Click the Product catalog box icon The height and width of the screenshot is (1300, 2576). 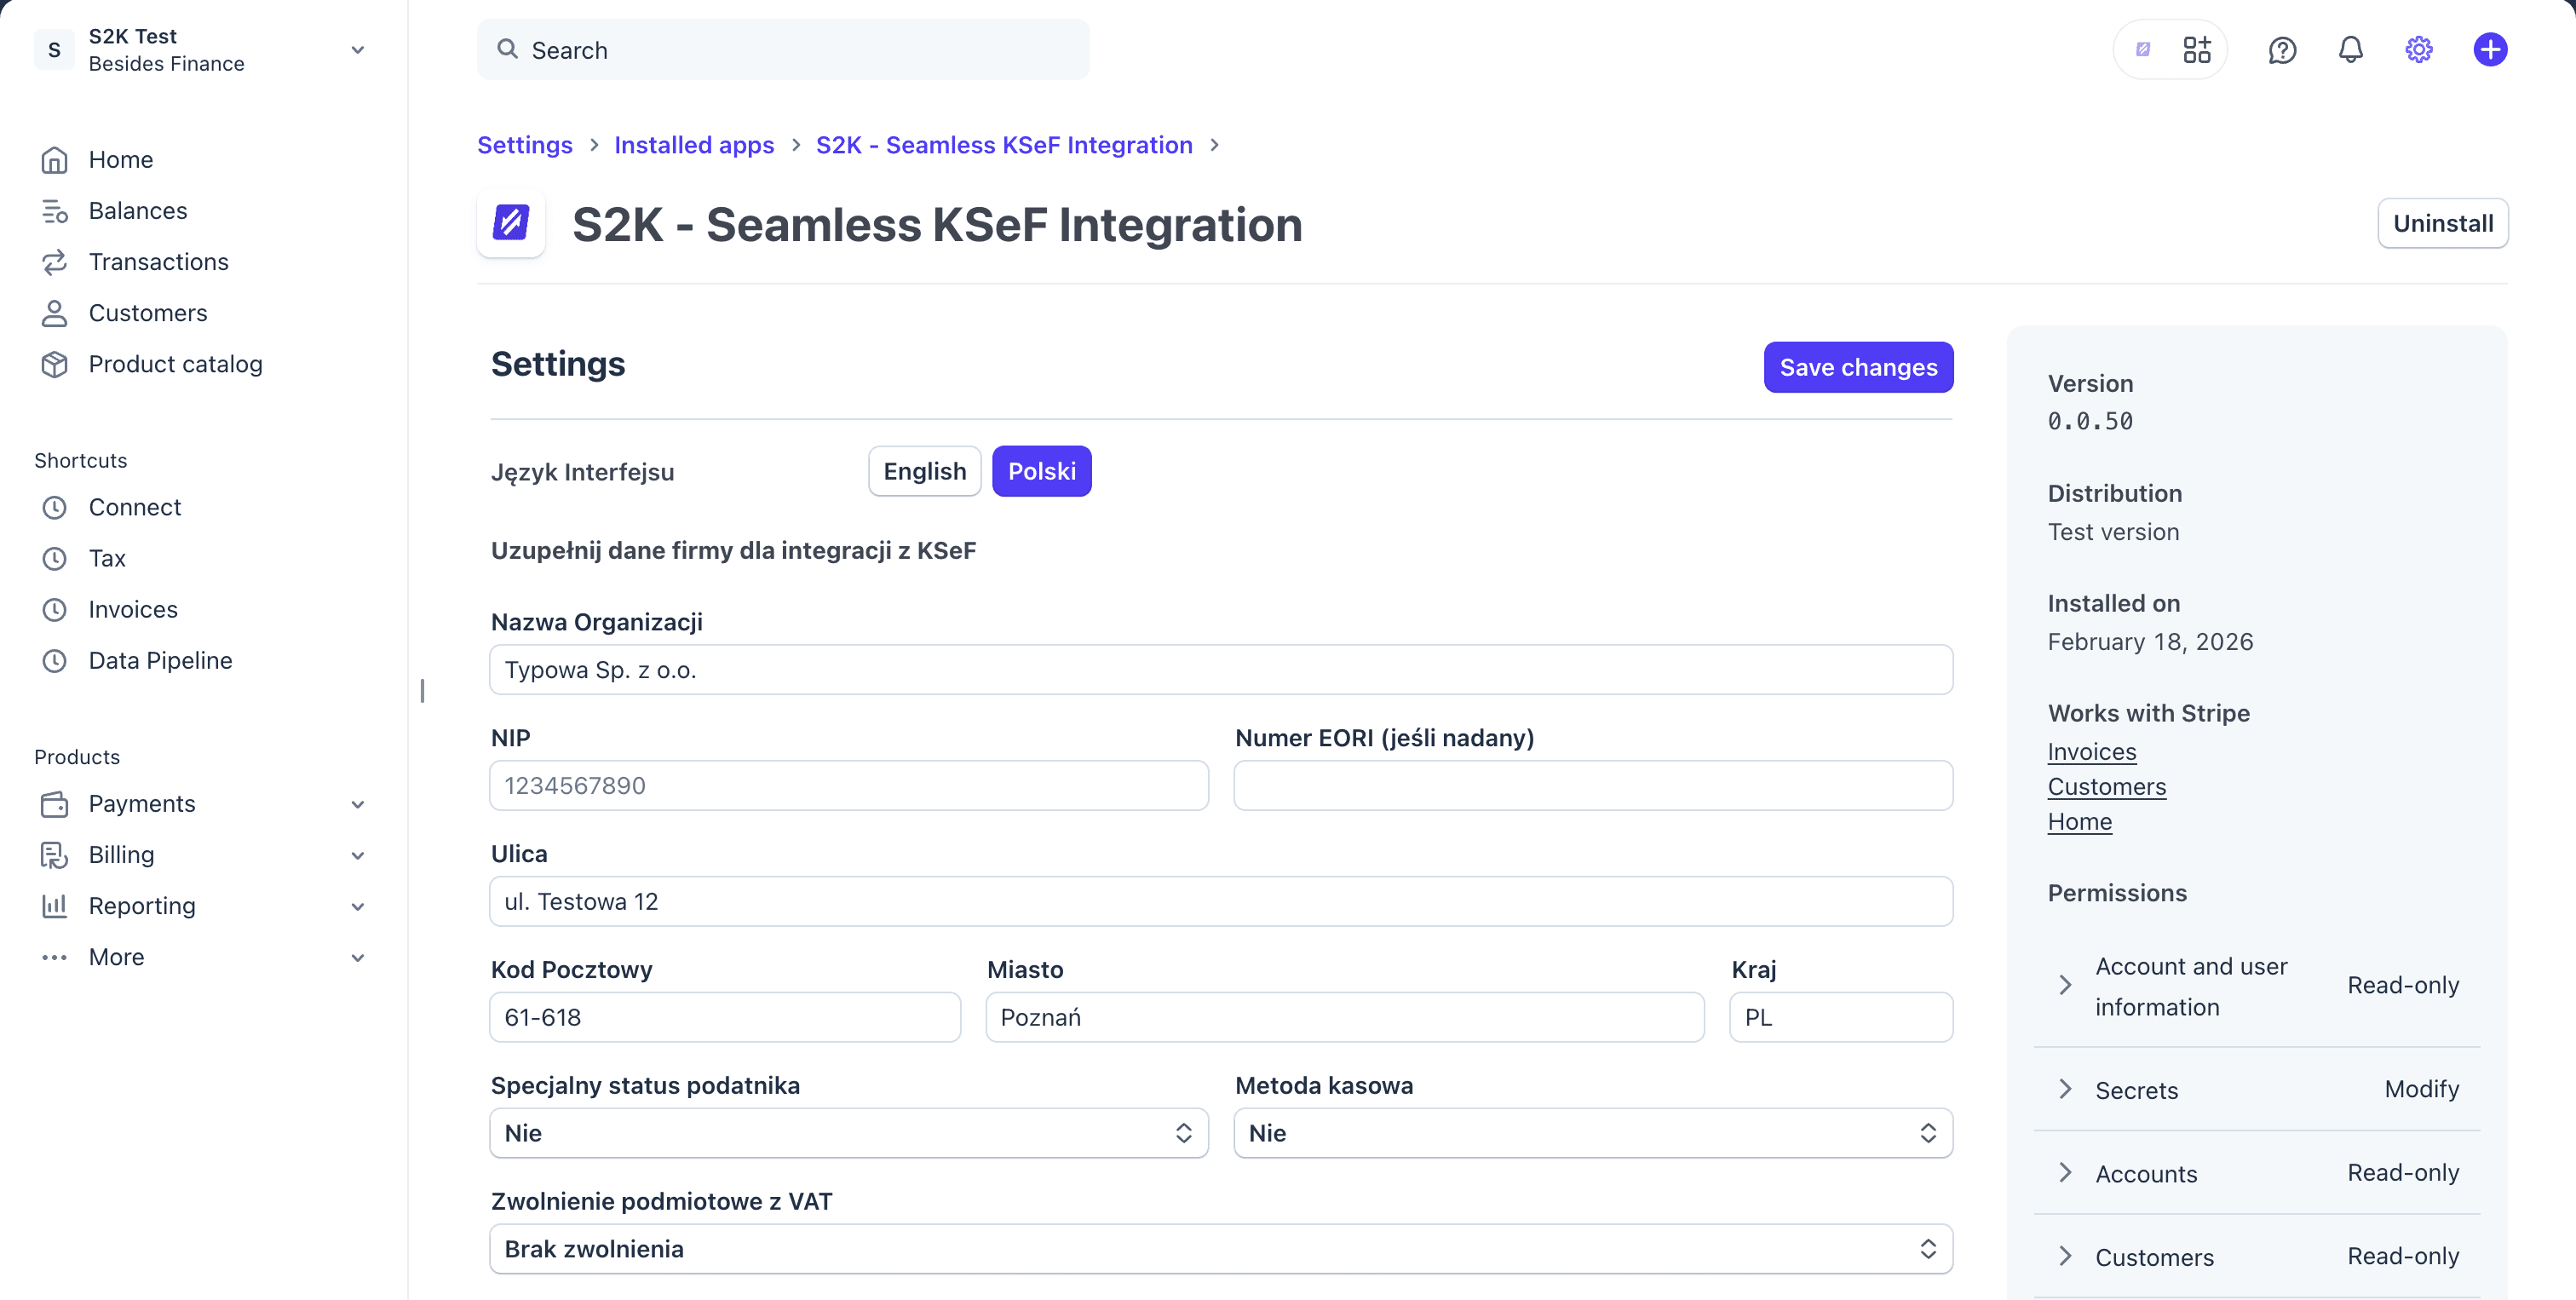coord(54,364)
